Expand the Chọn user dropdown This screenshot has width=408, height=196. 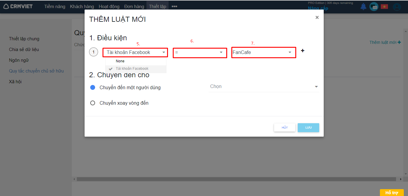coord(264,87)
